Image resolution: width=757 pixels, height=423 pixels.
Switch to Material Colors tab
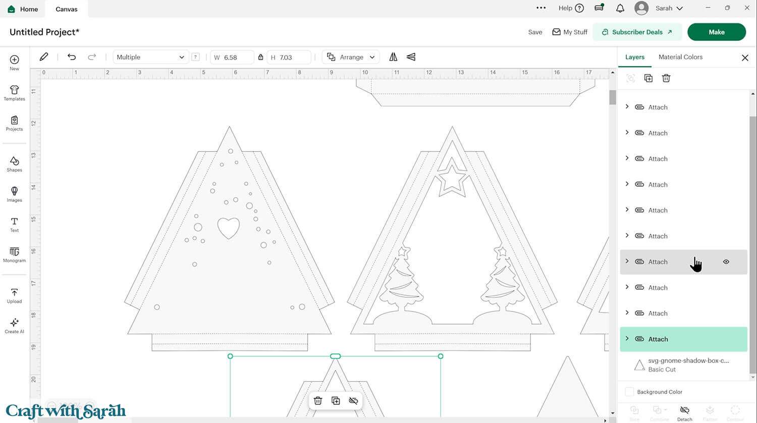[680, 57]
